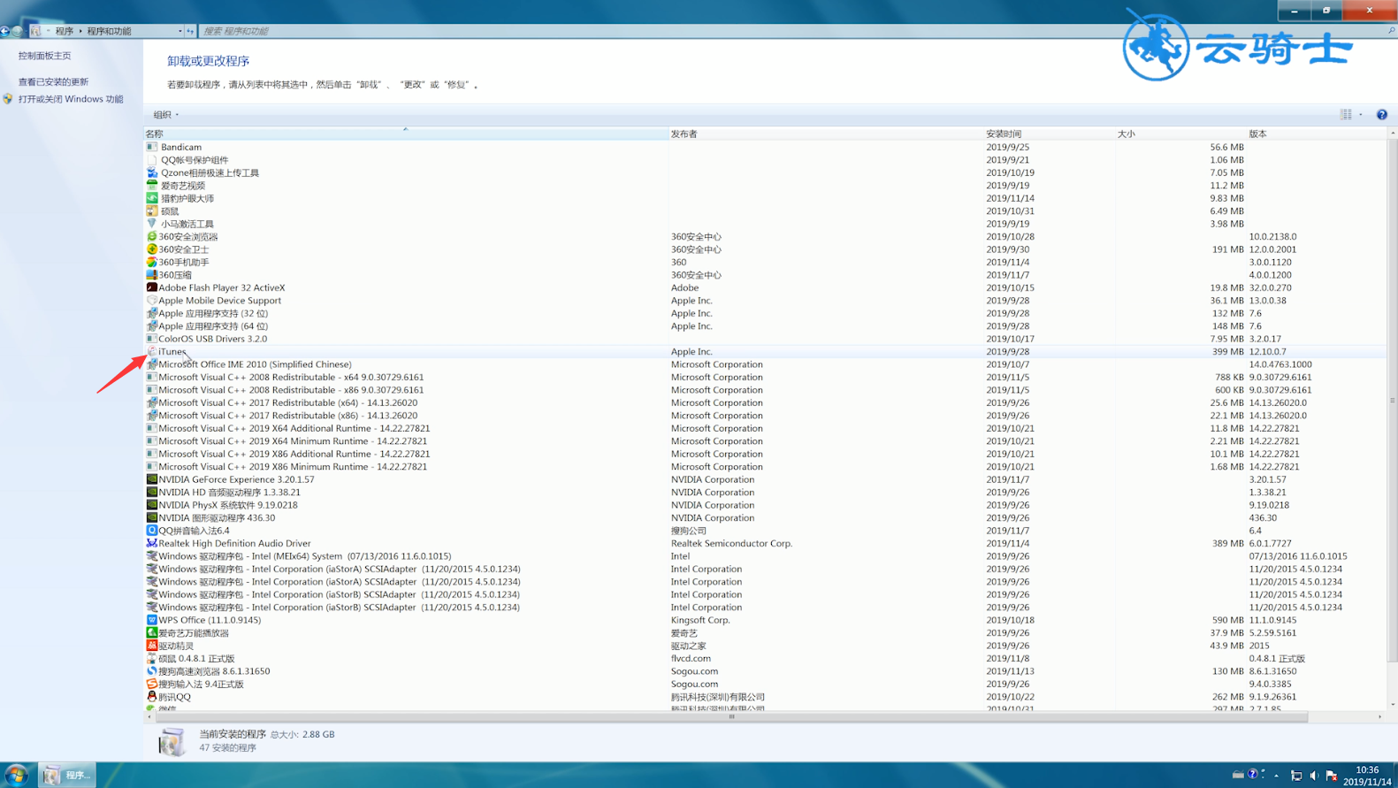Click the Adobe Flash Player ActiveX icon

click(152, 287)
